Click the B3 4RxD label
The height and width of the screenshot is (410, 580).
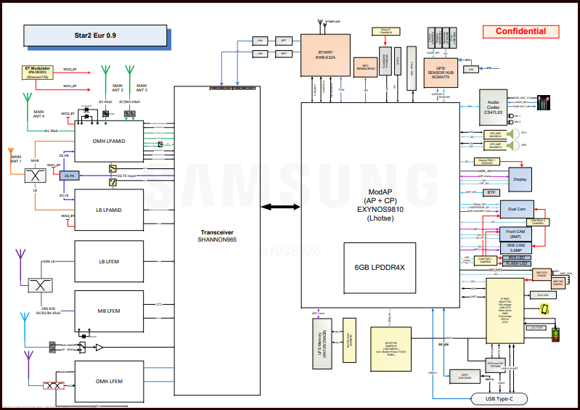click(x=105, y=102)
